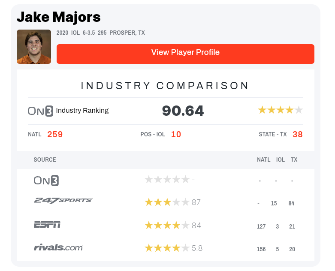Click the IOL position rank 10

click(176, 134)
